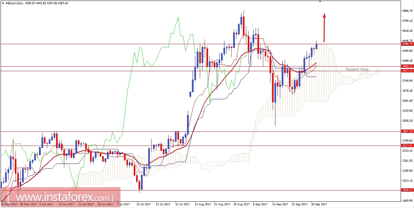Viewport: 414px width, 208px height.
Task: Click the 21 Jun 2017 date label
Action: point(86,204)
